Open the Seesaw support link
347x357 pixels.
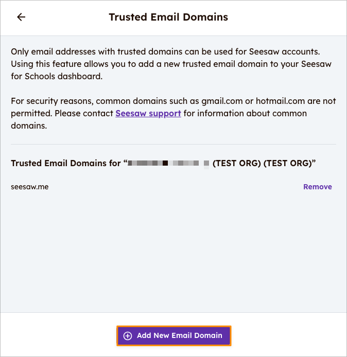[x=148, y=113]
